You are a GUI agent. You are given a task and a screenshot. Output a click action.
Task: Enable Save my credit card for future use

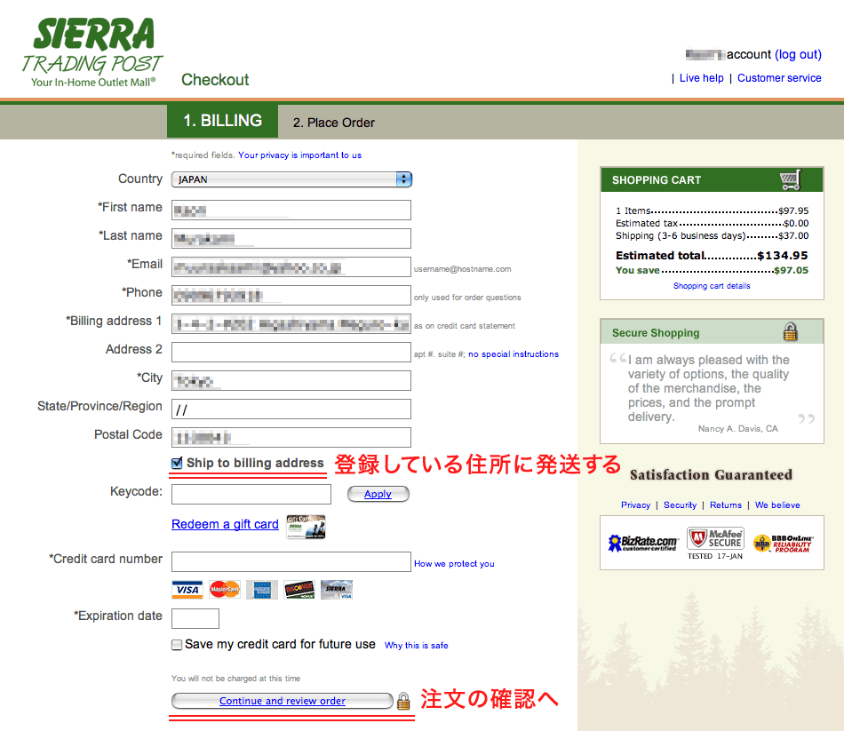177,645
